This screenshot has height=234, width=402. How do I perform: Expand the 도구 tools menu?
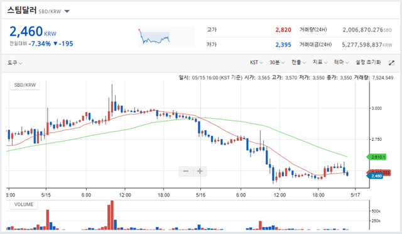pyautogui.click(x=14, y=63)
